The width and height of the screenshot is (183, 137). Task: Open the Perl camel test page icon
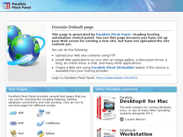[x=13, y=133]
